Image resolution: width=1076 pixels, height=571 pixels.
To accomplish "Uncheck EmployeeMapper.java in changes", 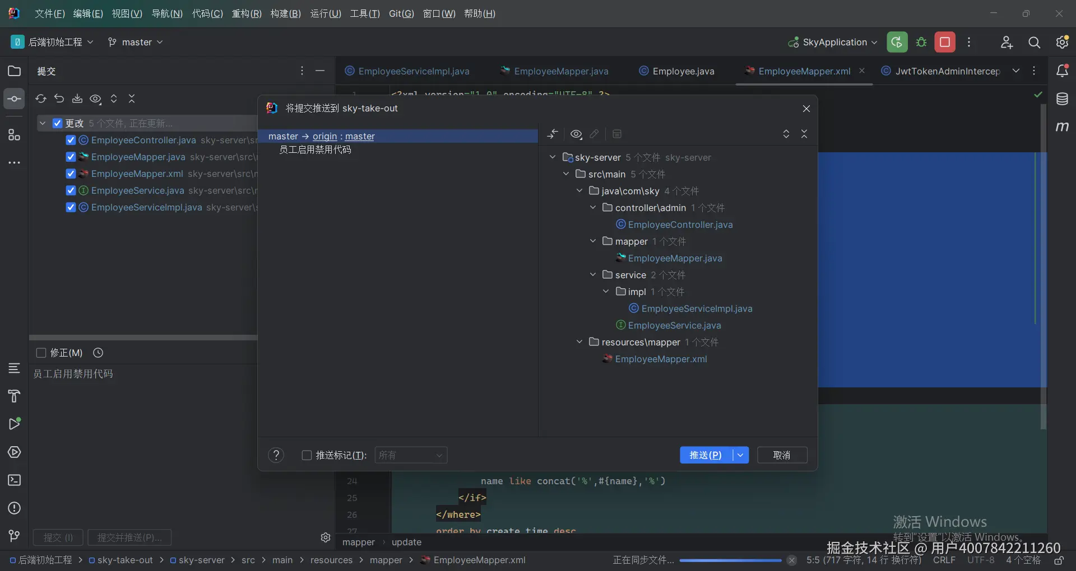I will 71,157.
